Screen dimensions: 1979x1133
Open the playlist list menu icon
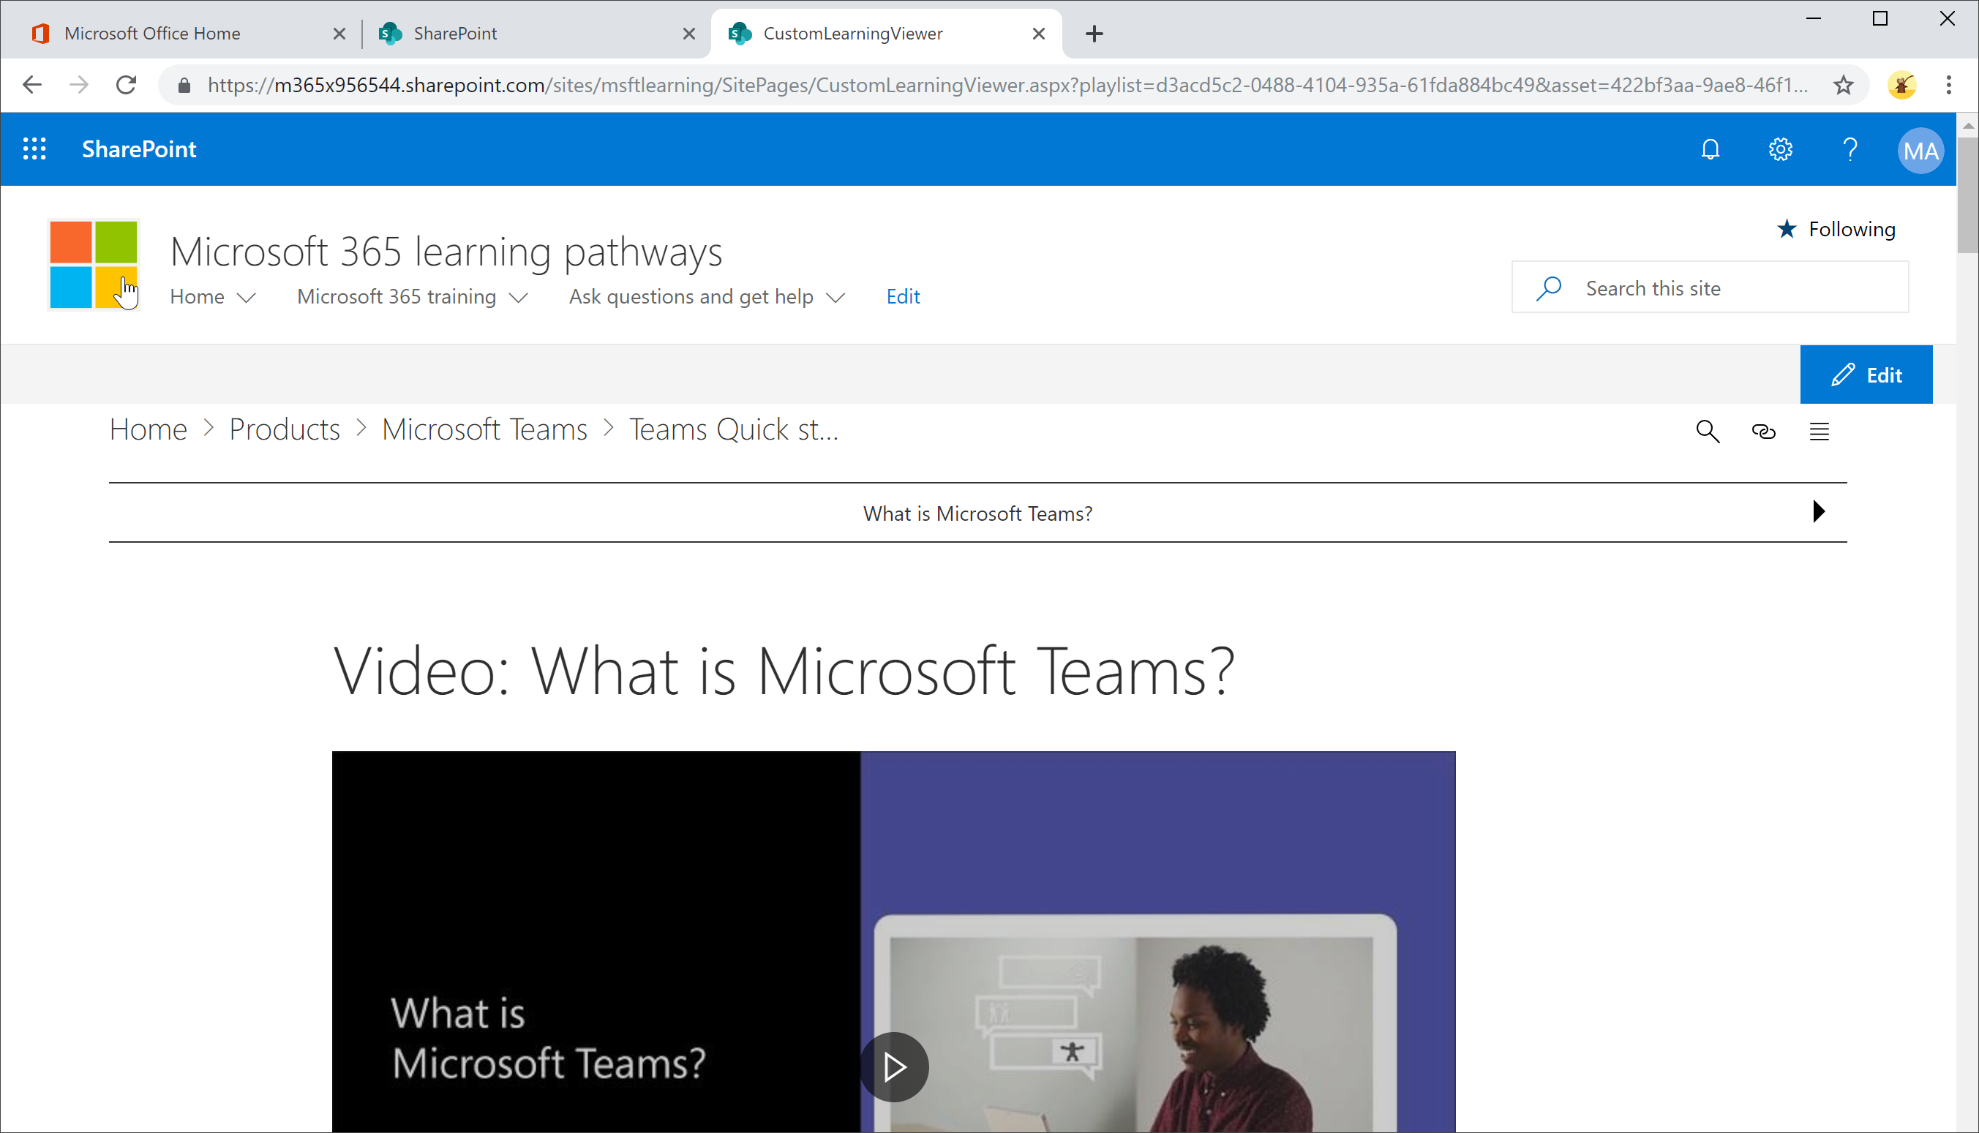tap(1819, 431)
